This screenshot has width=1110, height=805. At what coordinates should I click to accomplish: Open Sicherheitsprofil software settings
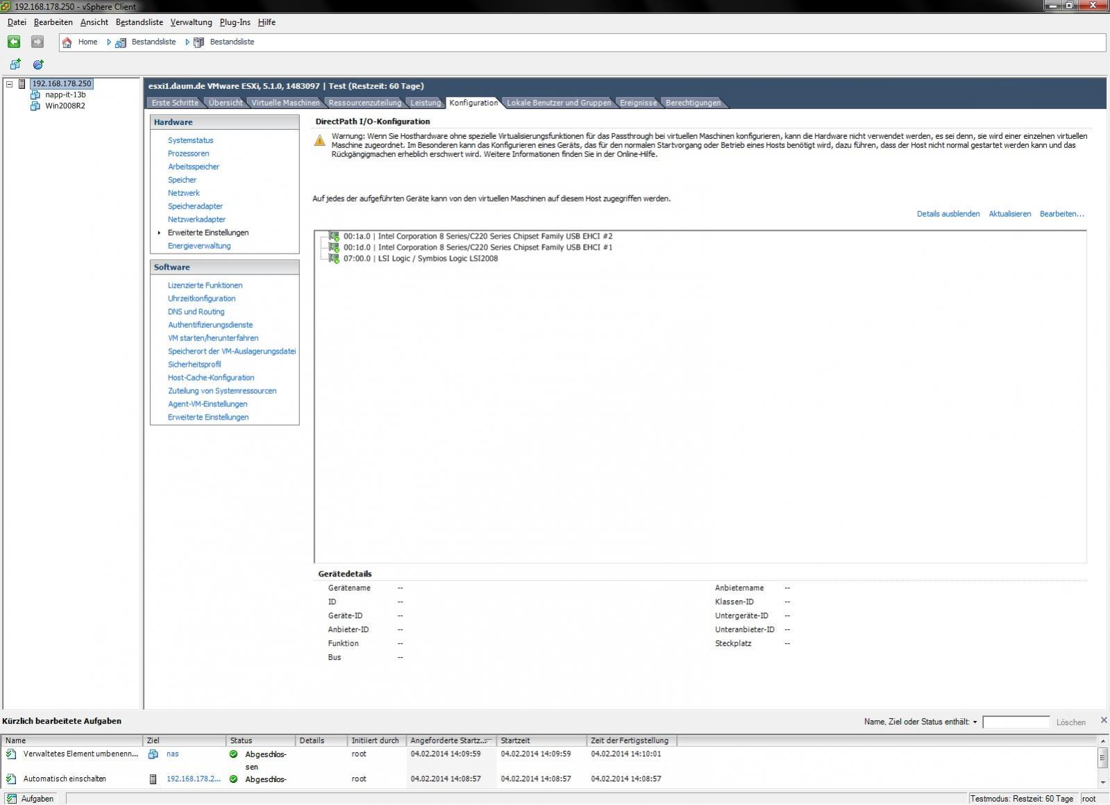[194, 365]
